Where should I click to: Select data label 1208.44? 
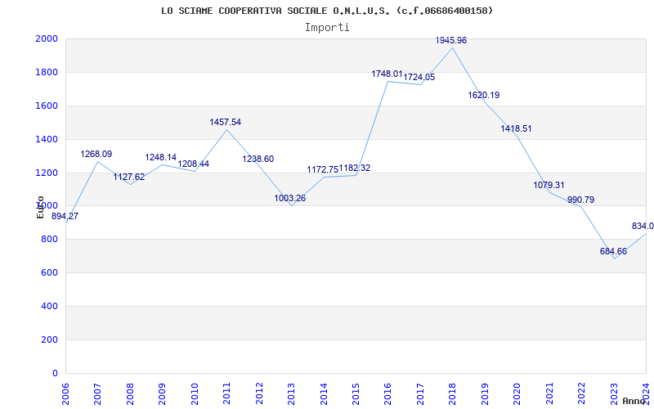194,164
